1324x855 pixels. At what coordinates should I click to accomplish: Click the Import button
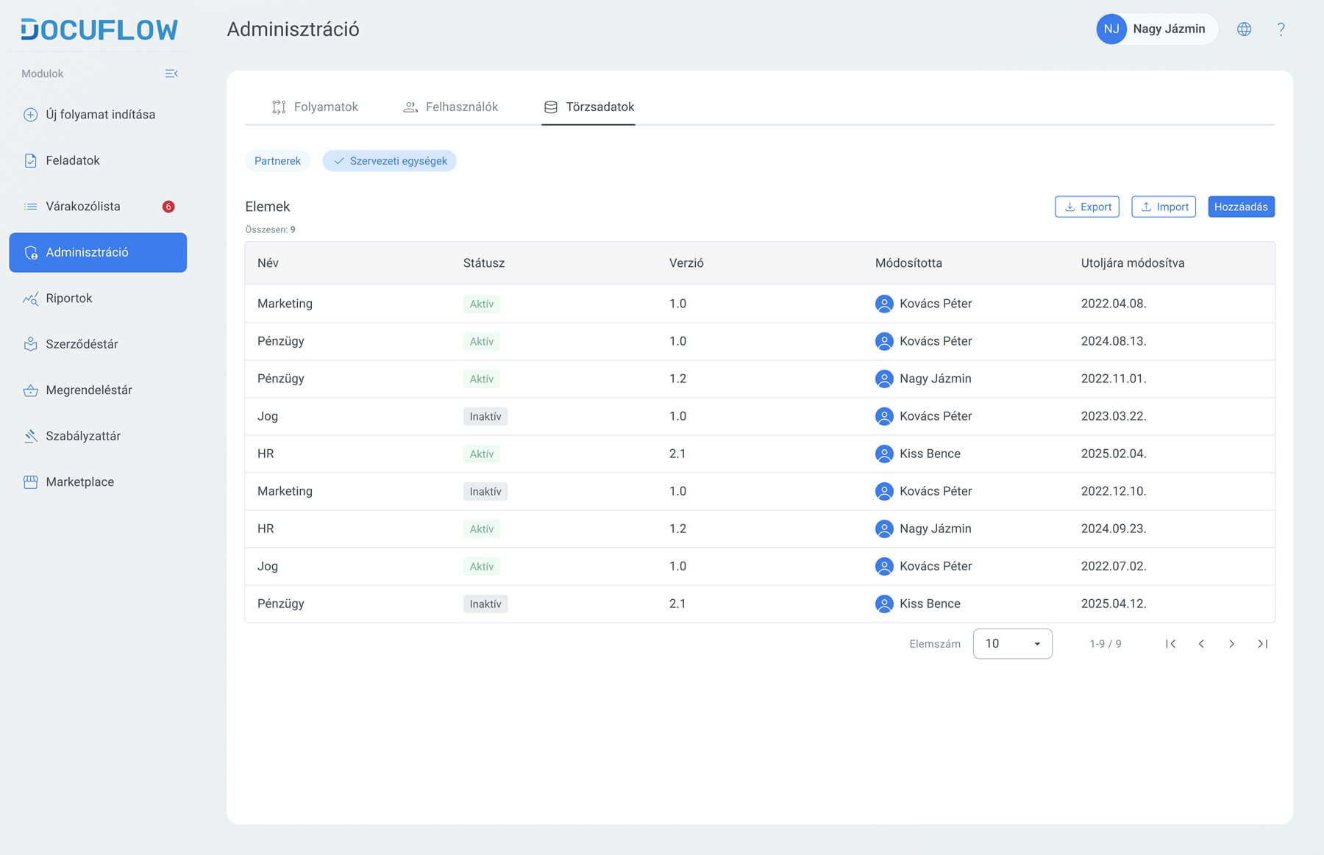coord(1163,207)
